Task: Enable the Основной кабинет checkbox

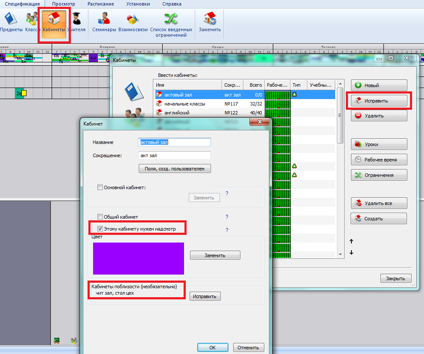Action: 100,187
